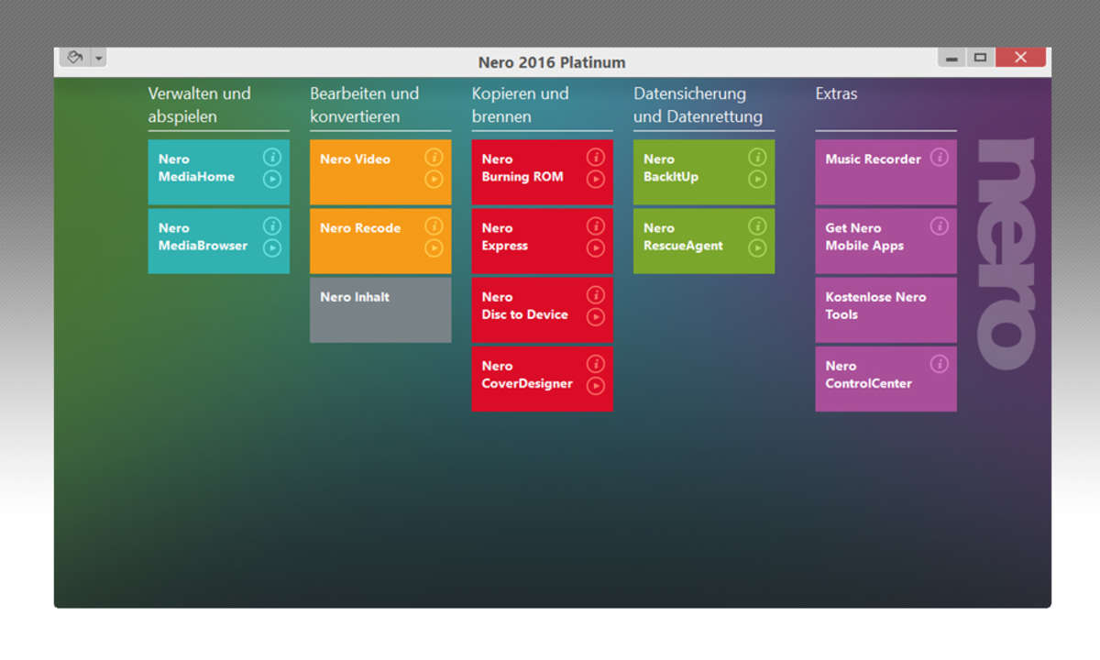Select the Nero BackItUp tile
The width and height of the screenshot is (1100, 660).
click(704, 172)
